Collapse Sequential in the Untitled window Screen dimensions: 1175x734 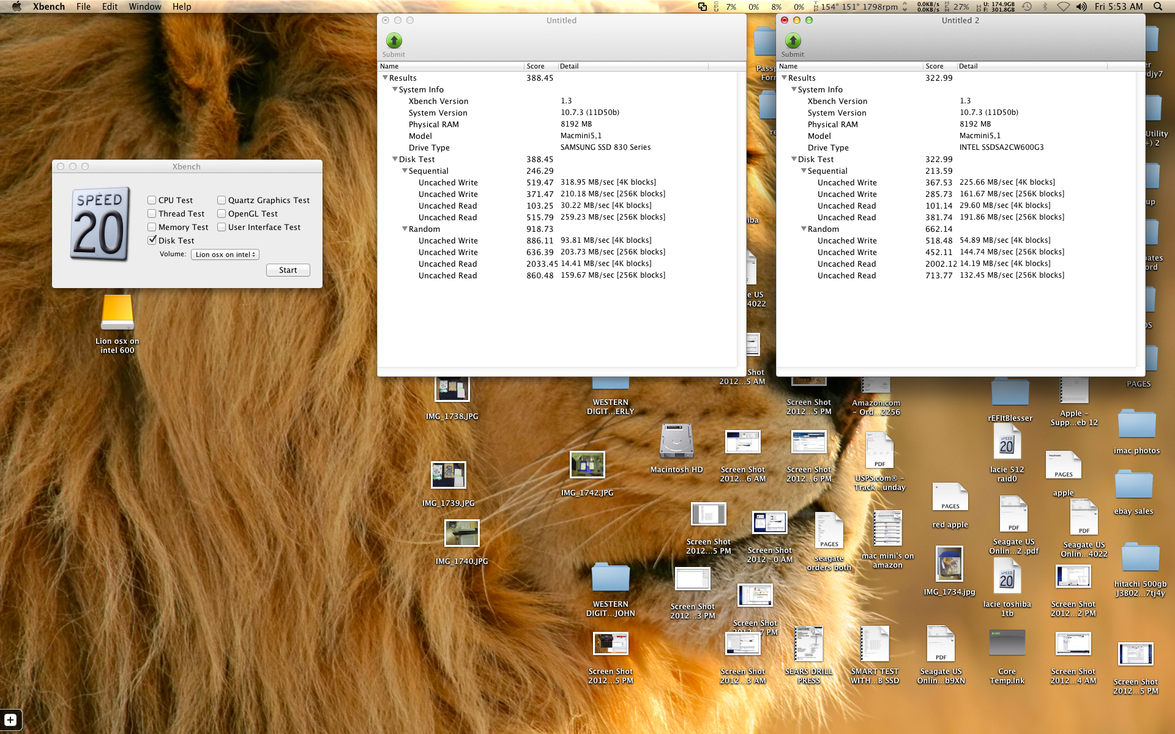tap(405, 171)
